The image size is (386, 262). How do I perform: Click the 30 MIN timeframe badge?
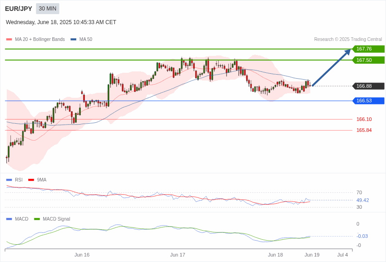pos(48,9)
